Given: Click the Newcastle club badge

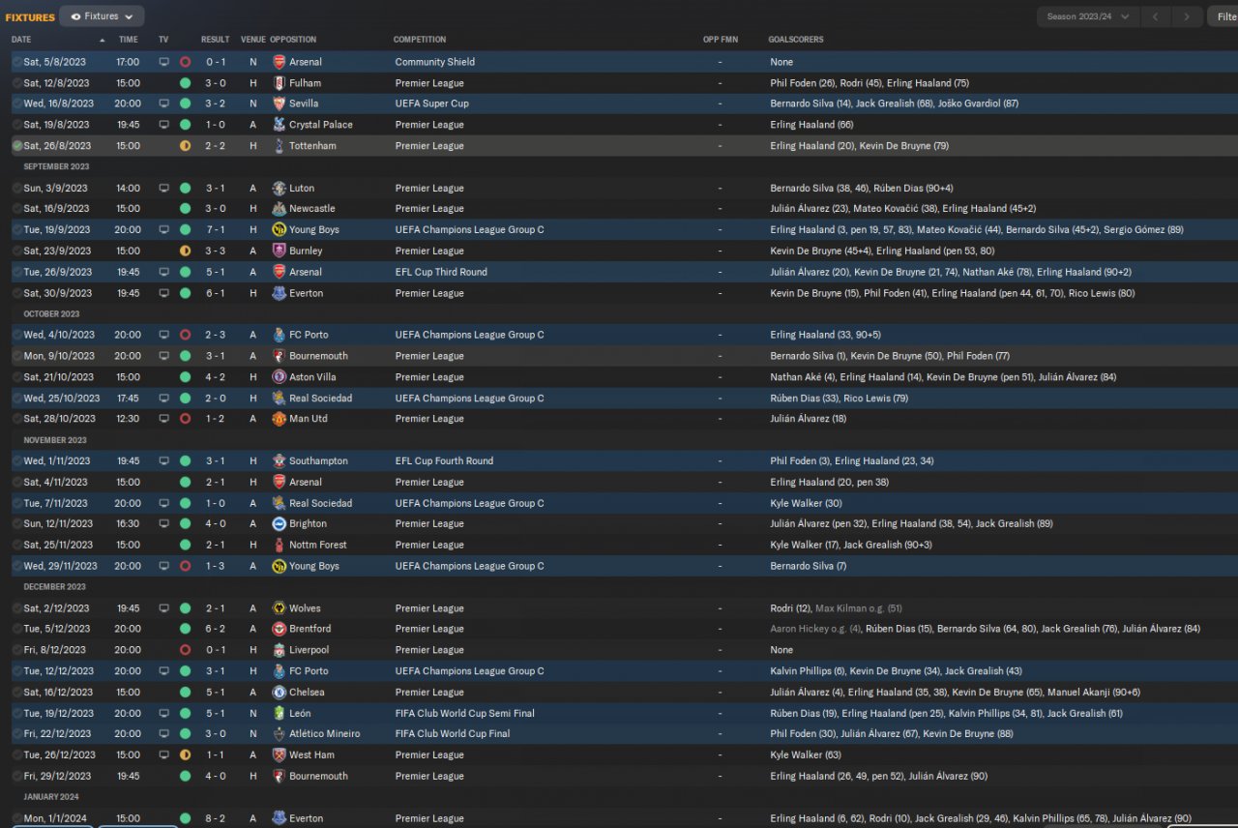Looking at the screenshot, I should tap(280, 209).
